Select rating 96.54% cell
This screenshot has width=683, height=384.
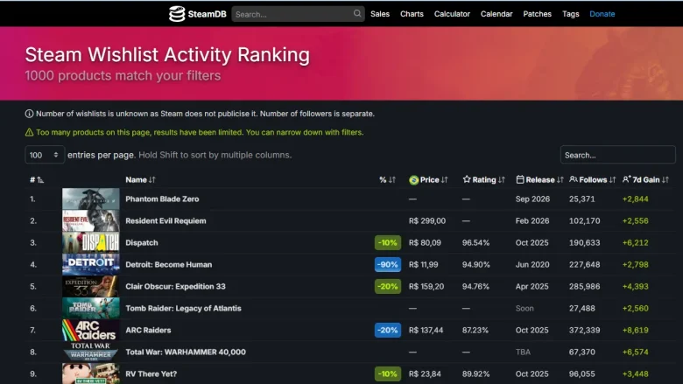point(475,242)
